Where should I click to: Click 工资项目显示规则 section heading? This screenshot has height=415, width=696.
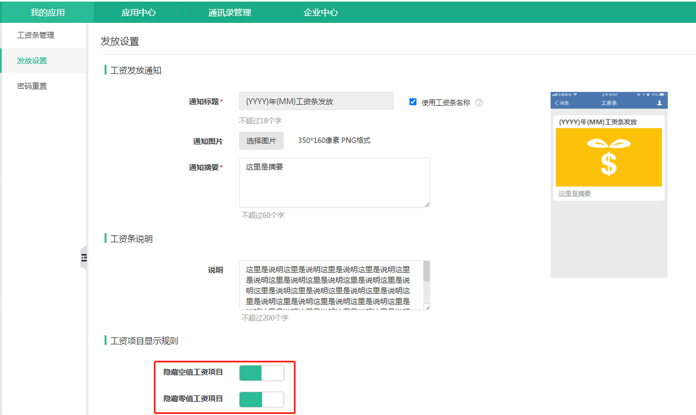144,341
